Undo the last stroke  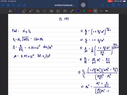(102, 5)
